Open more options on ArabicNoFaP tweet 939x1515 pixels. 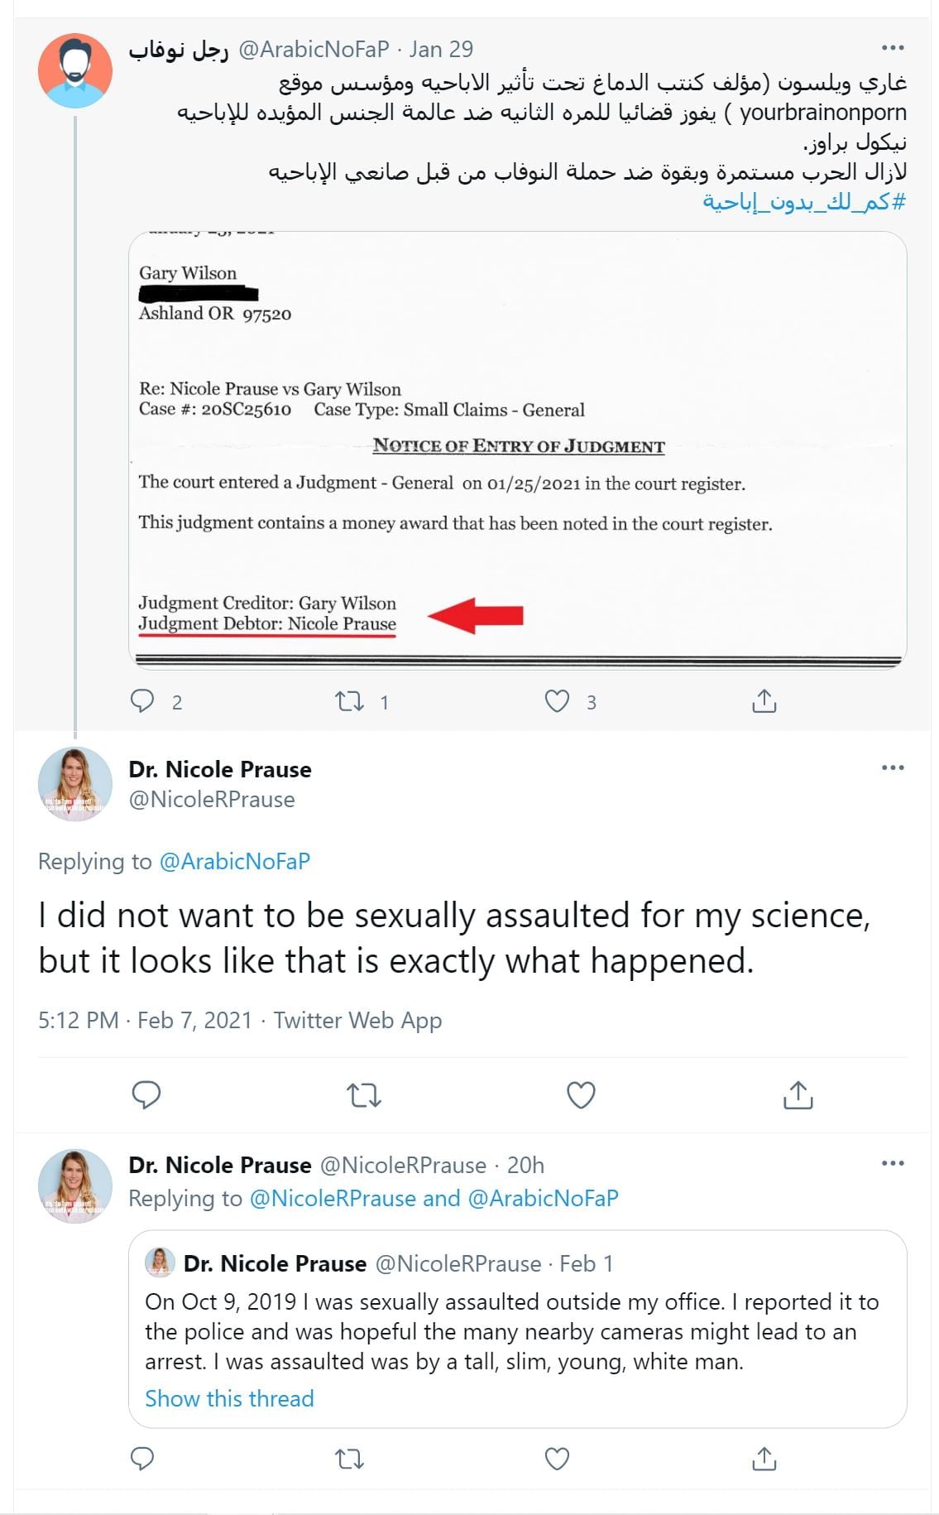[893, 48]
